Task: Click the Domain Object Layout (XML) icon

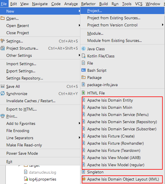Action: [84, 179]
